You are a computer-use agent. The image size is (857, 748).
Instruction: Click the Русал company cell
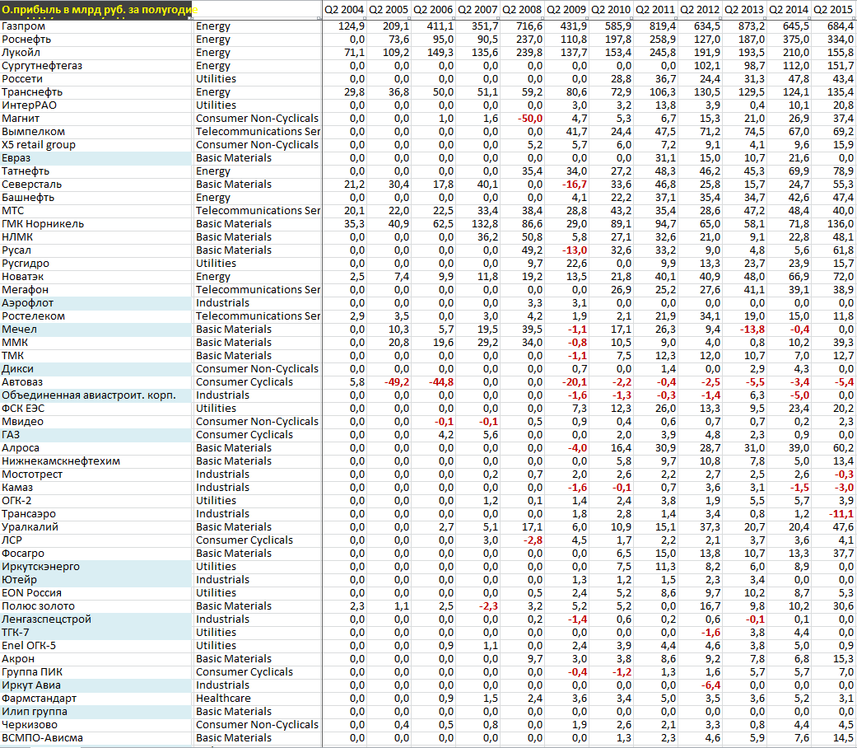(97, 250)
